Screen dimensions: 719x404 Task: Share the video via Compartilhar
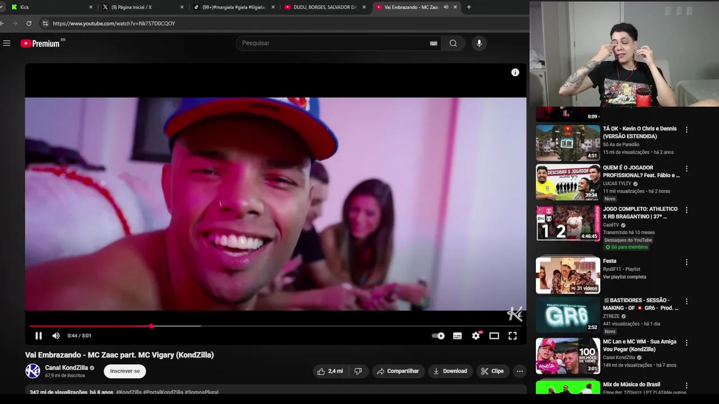pos(398,371)
